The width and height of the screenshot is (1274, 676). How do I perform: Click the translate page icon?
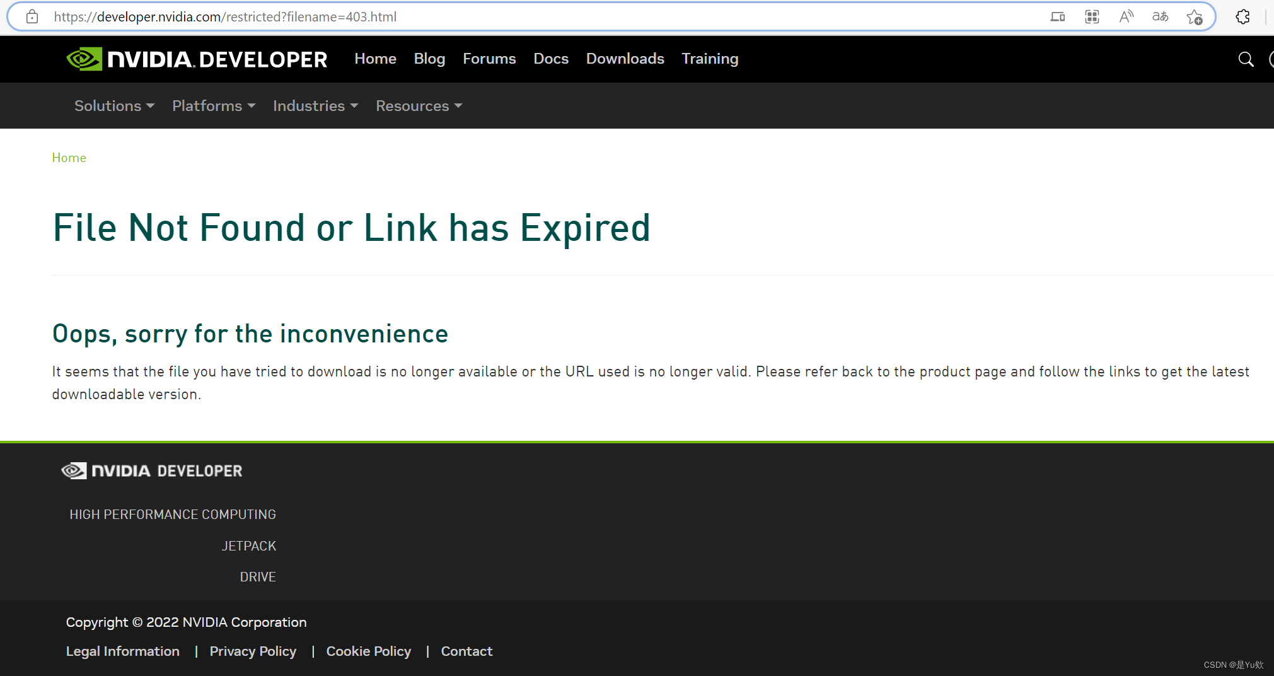point(1160,17)
